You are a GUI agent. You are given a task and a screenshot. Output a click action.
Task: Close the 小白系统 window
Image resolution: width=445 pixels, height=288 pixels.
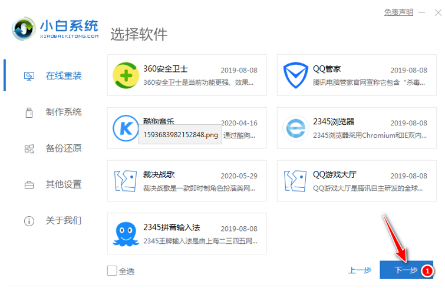438,12
